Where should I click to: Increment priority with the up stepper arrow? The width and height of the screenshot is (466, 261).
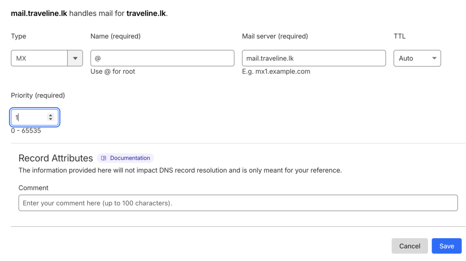point(51,115)
